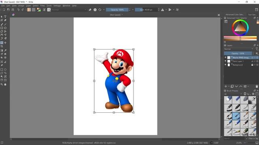Click the New document toolbar icon

click(x=4, y=10)
